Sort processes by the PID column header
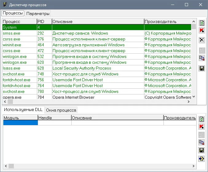 tap(45, 21)
